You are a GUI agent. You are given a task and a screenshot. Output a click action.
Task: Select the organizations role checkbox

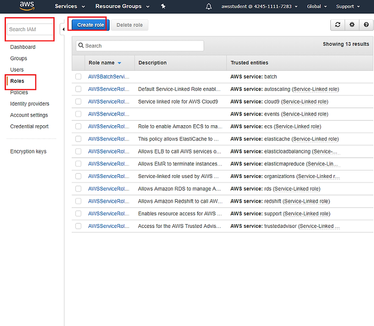78,176
